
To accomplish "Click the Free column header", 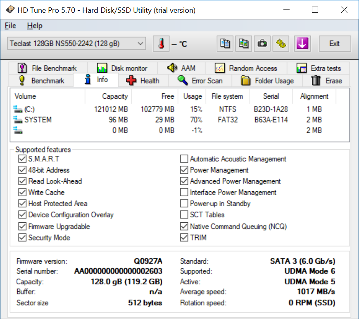I will [x=155, y=96].
